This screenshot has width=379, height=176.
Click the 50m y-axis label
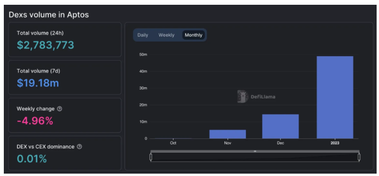(143, 54)
